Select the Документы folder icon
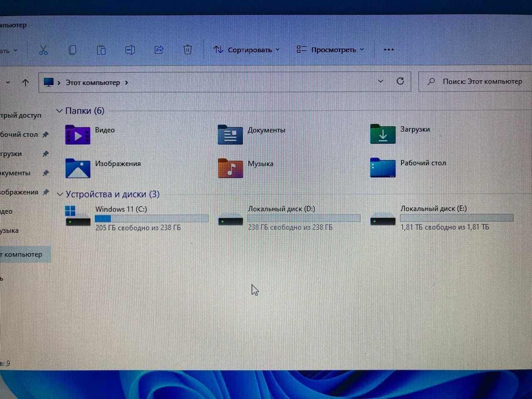Screen dimensions: 532x399 (230, 135)
